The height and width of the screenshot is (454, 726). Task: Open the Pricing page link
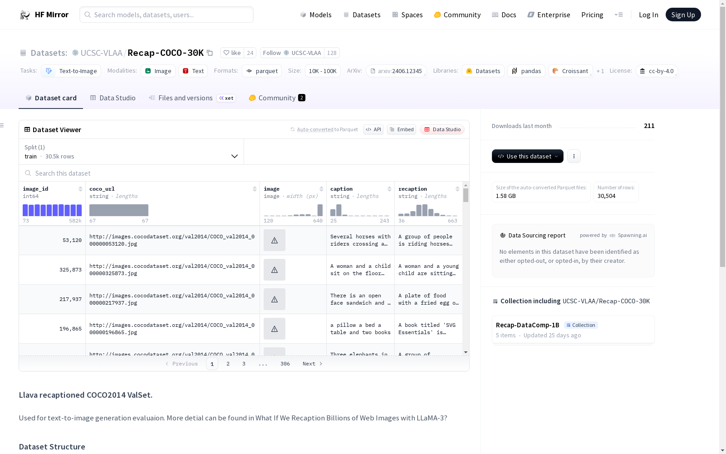pyautogui.click(x=592, y=15)
